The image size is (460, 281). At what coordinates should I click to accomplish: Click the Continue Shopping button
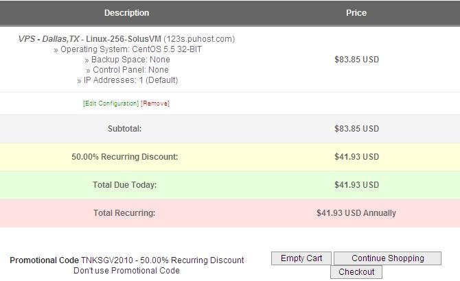(x=387, y=258)
